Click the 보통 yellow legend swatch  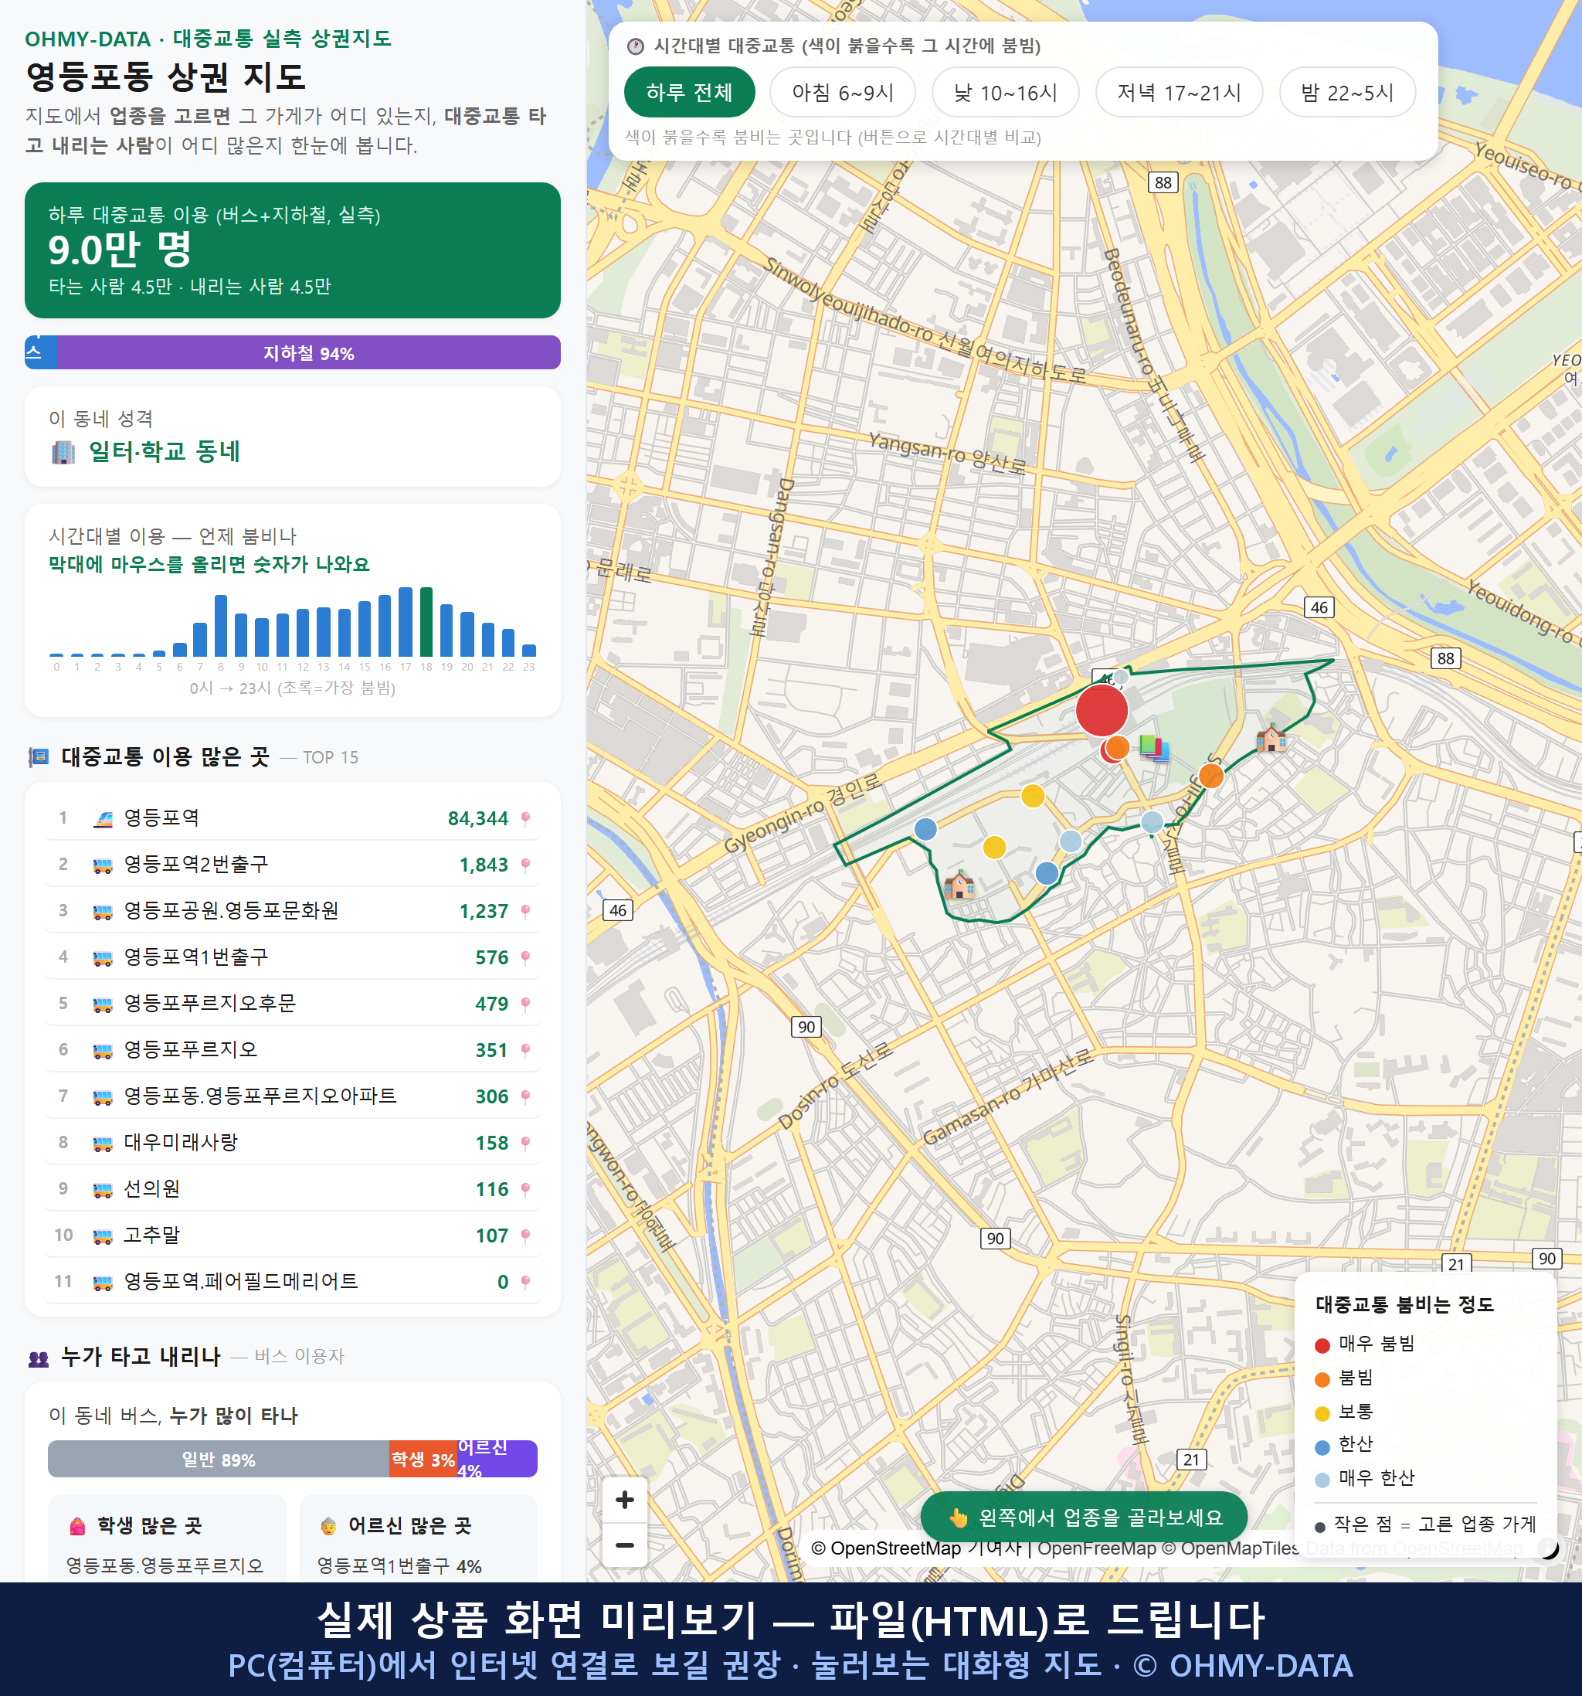1322,1414
